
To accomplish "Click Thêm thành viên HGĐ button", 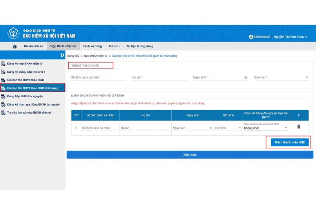I will [x=290, y=142].
